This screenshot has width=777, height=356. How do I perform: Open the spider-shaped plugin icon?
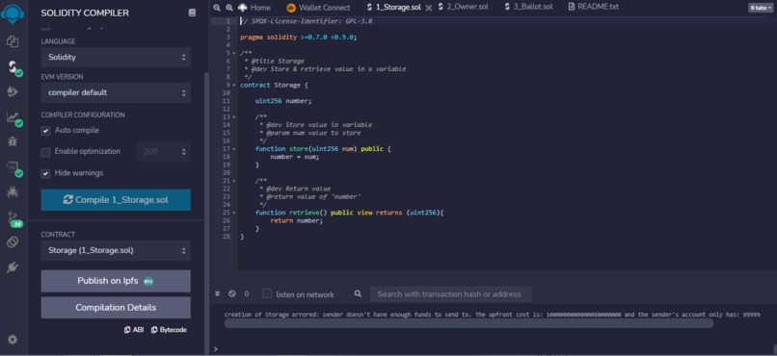click(x=13, y=191)
